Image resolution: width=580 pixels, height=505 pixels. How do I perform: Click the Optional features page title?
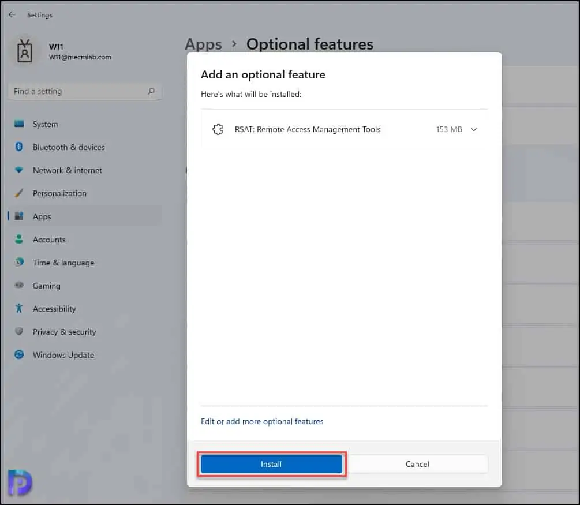(310, 44)
